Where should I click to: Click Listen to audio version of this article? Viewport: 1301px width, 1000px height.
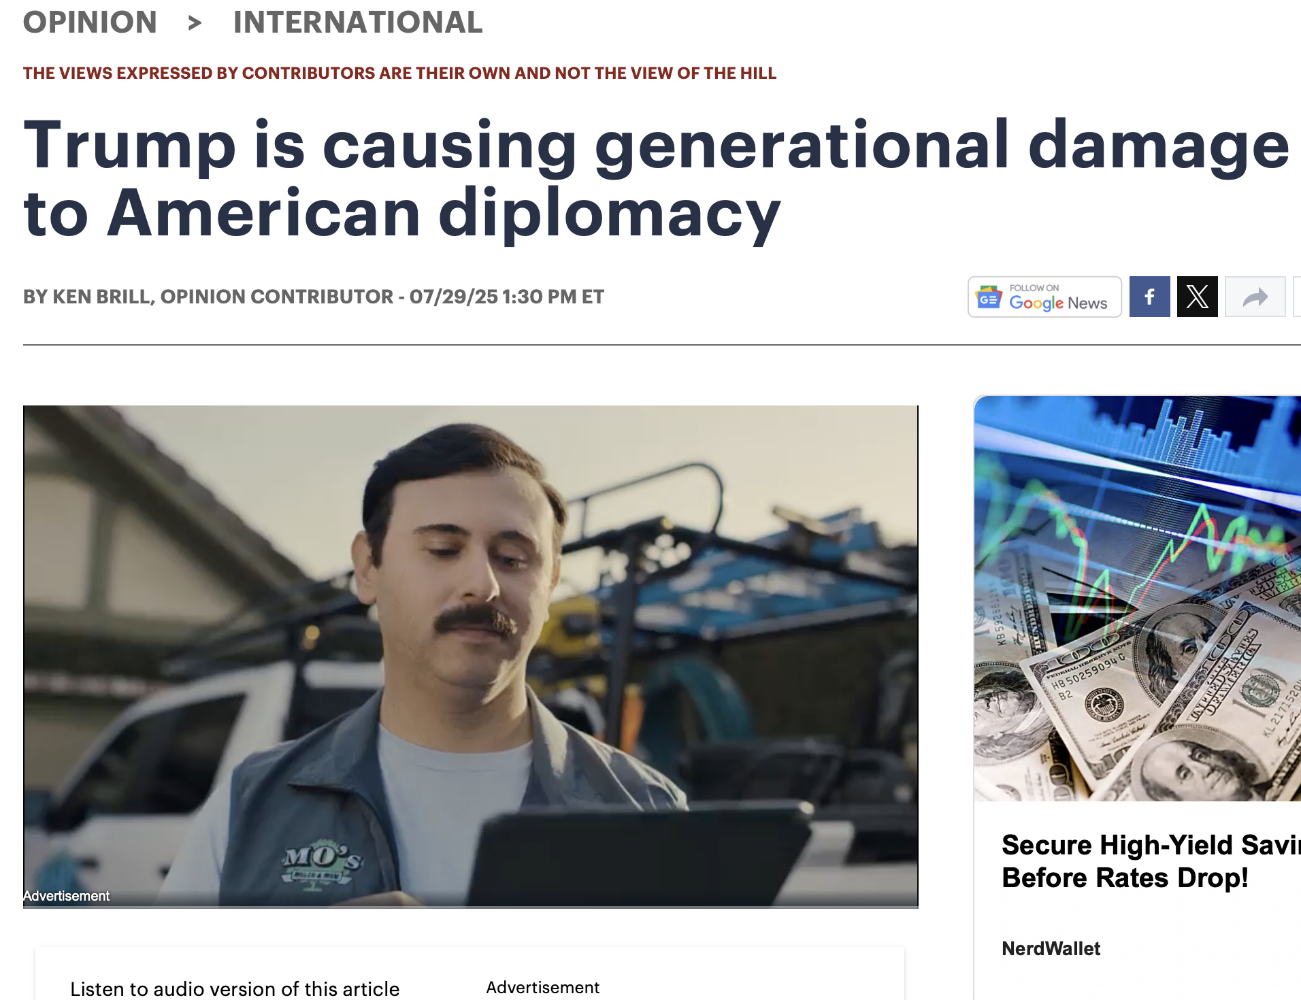click(x=235, y=988)
